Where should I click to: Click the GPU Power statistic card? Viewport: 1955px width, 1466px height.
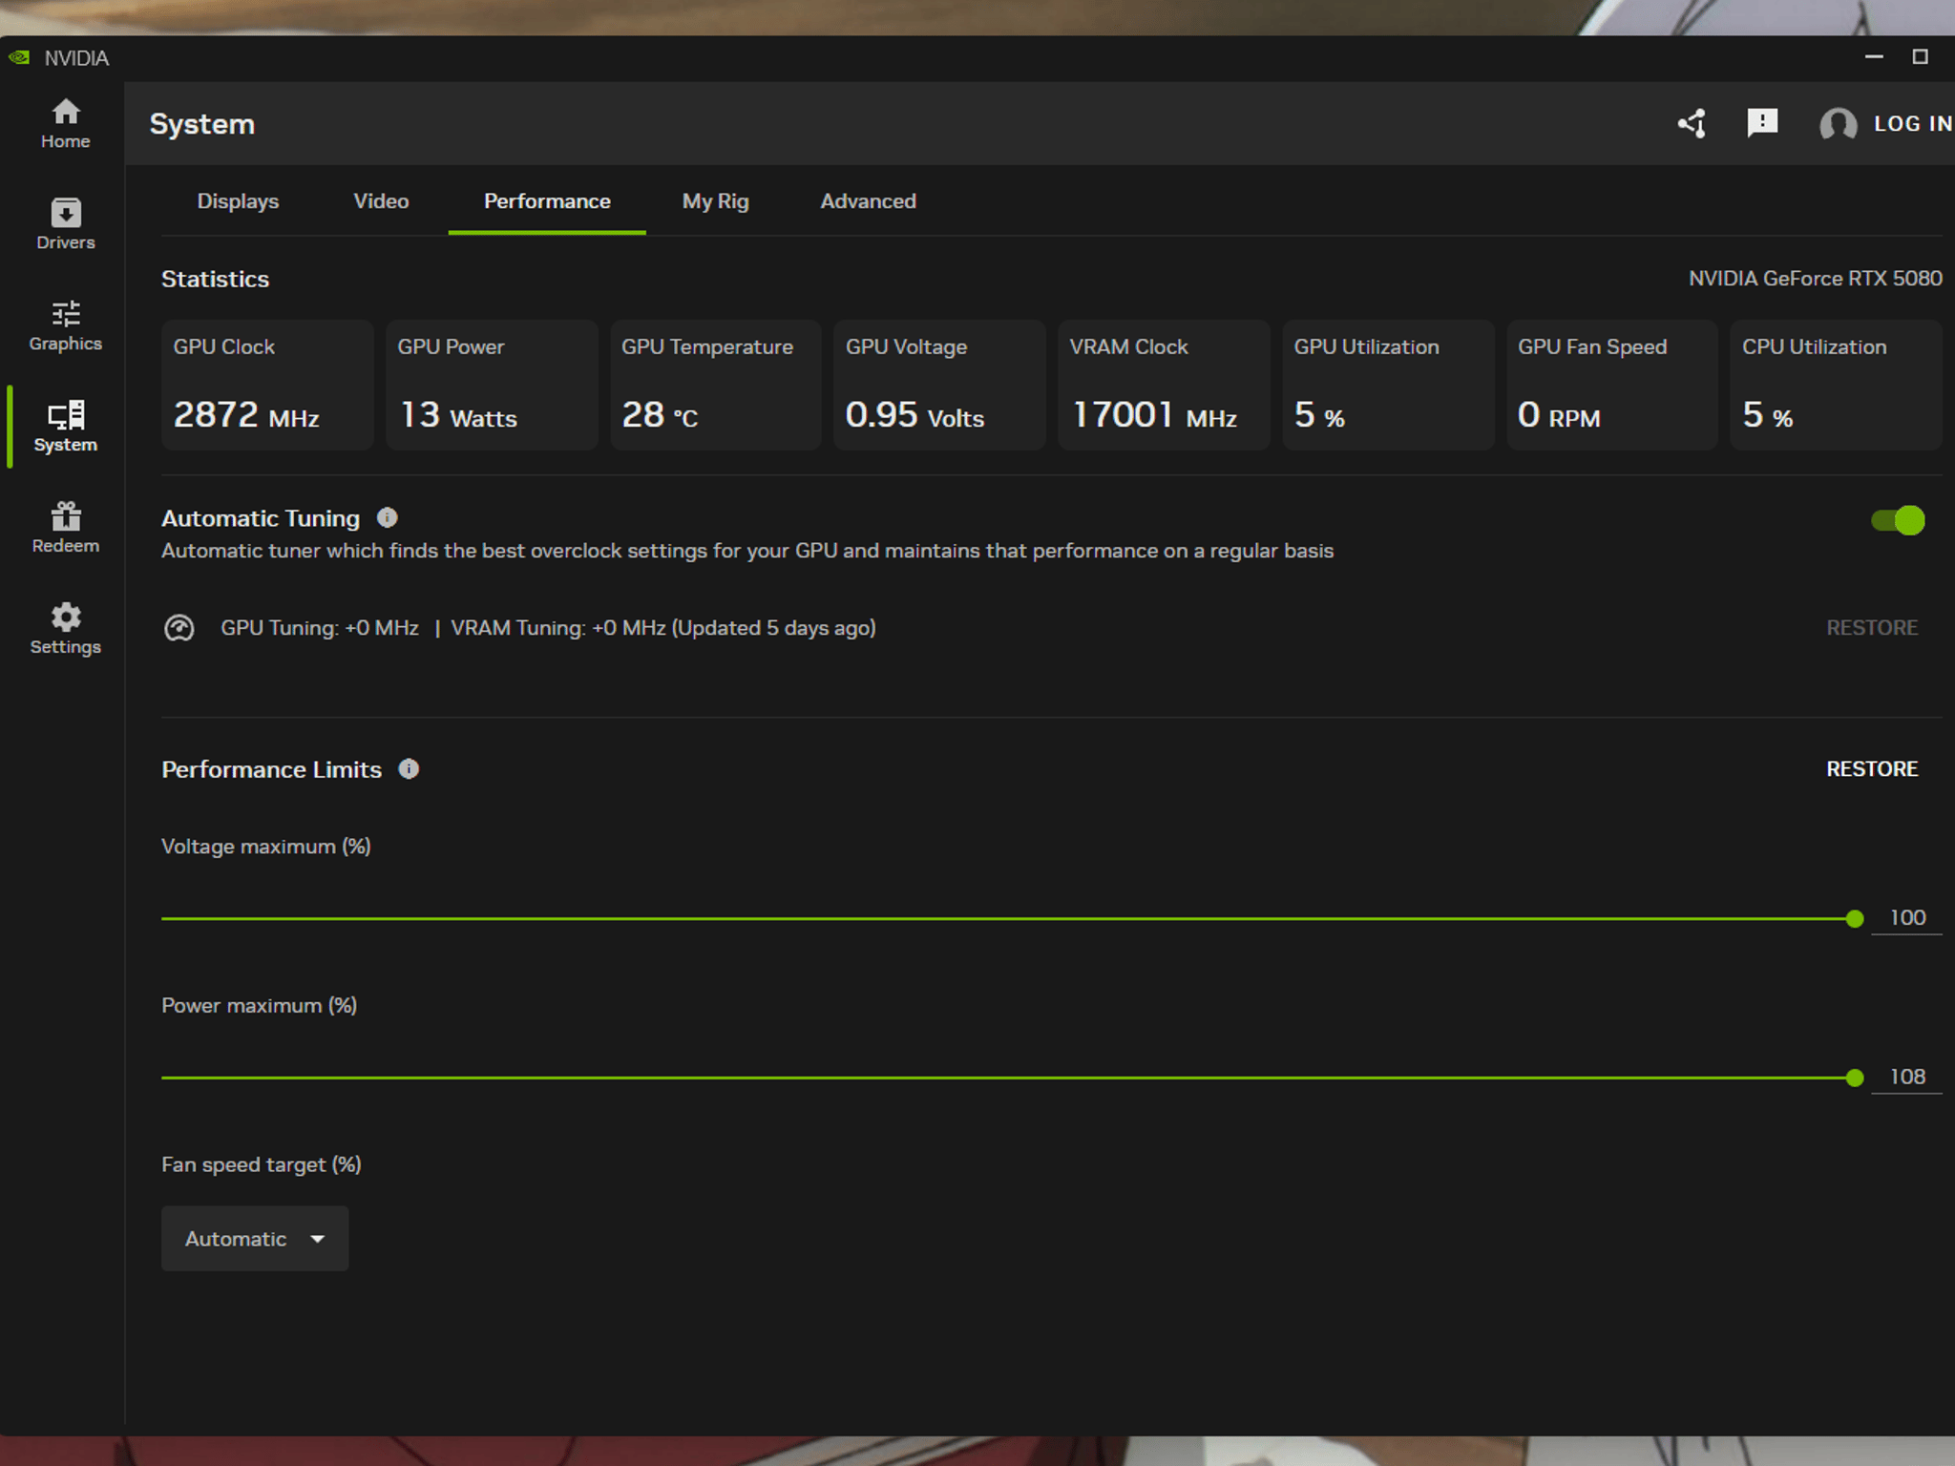492,386
